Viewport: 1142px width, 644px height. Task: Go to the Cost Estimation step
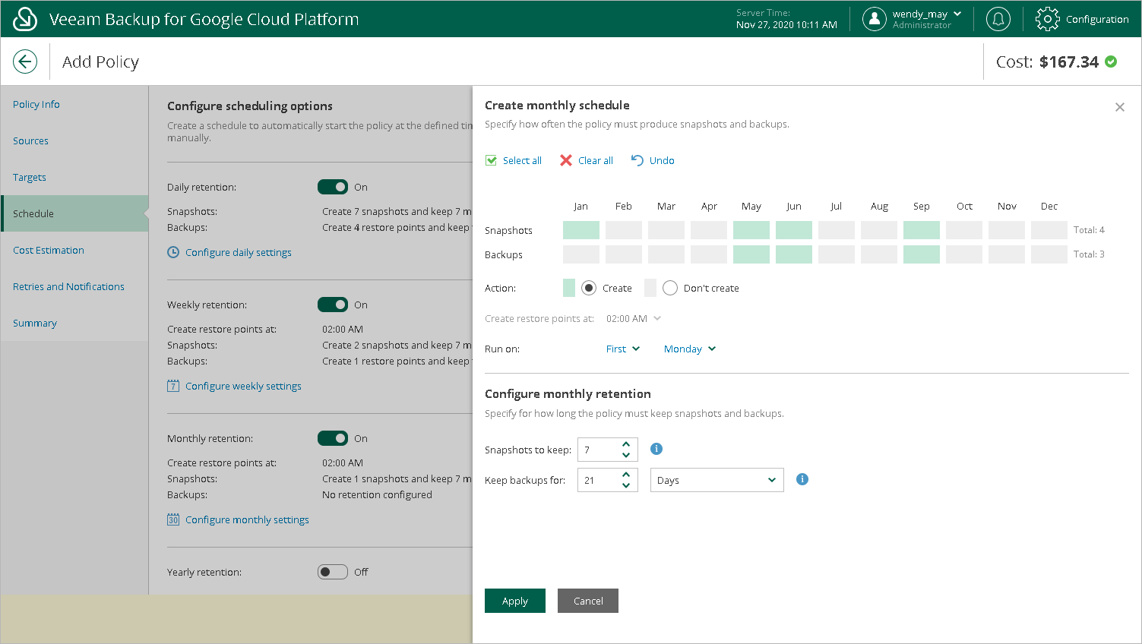[x=49, y=250]
